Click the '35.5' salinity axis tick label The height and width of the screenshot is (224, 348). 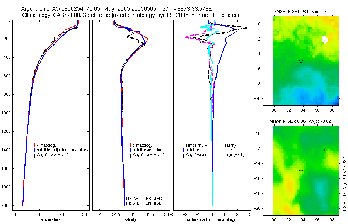coord(149,214)
